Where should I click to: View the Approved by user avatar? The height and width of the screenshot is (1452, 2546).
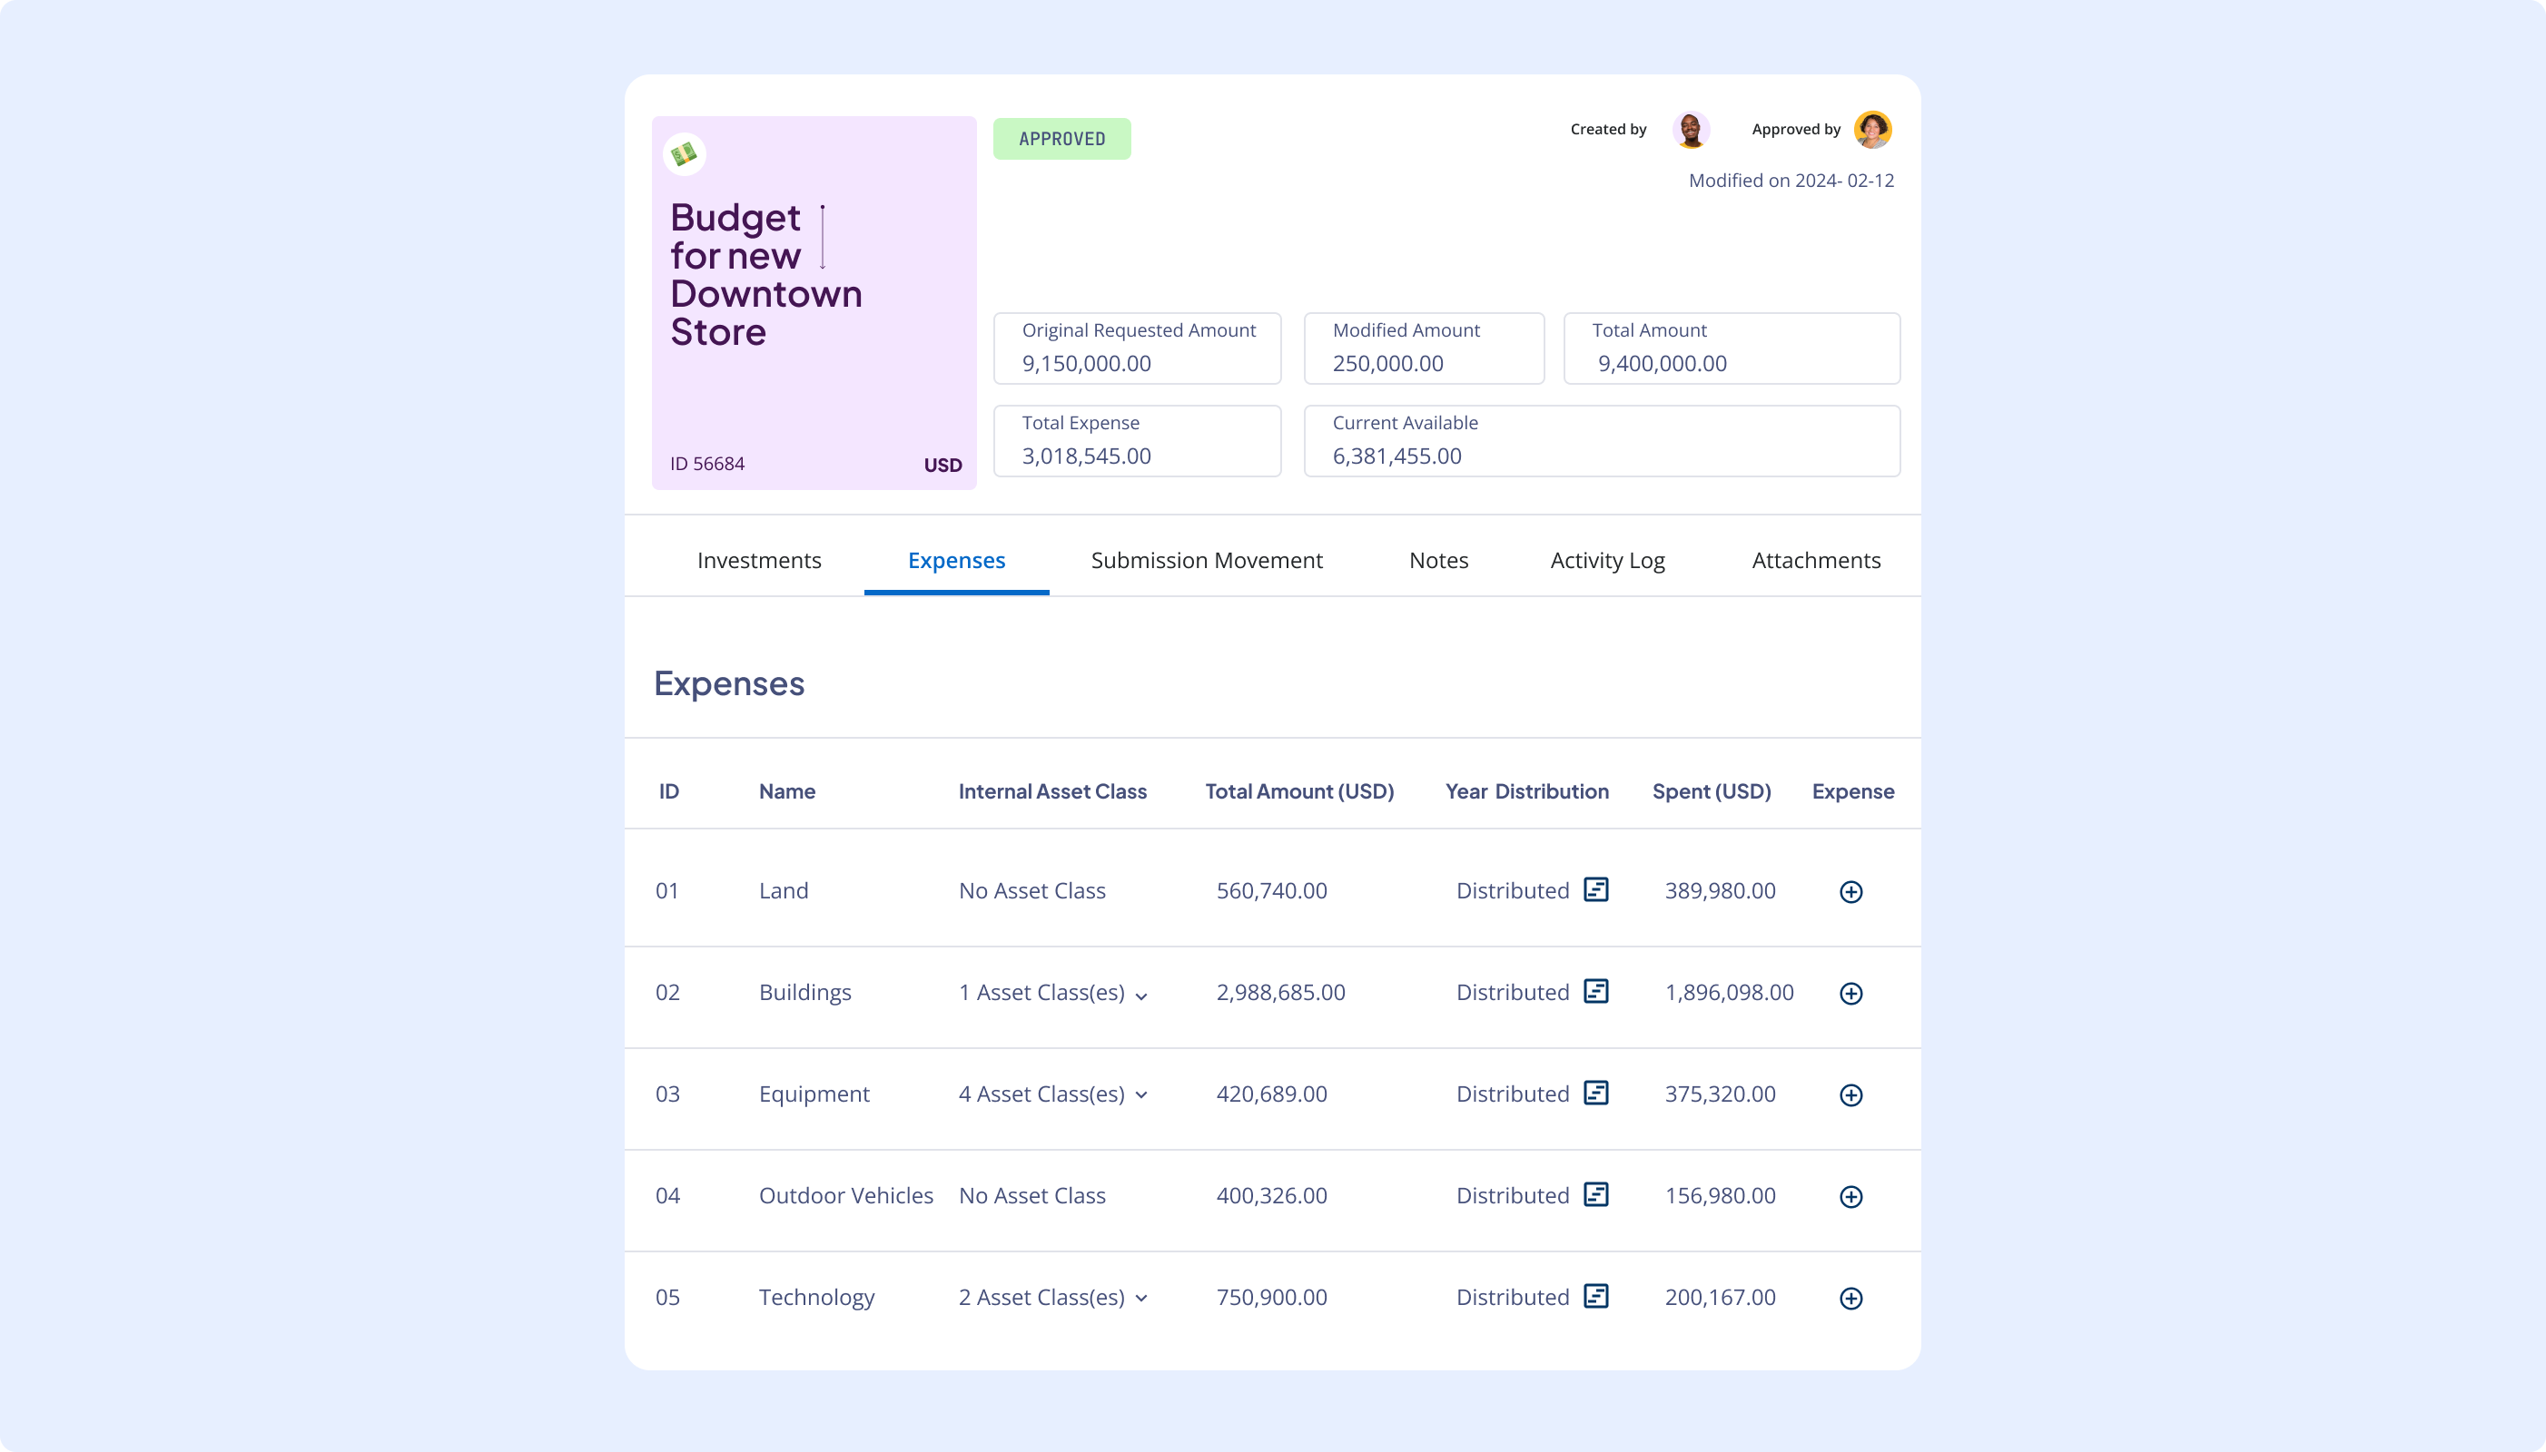pyautogui.click(x=1872, y=130)
